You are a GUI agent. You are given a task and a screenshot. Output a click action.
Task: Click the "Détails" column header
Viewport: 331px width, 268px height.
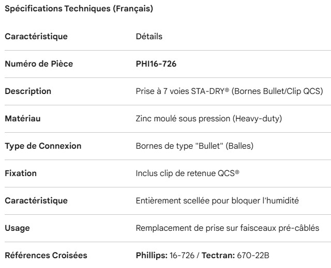[x=149, y=37]
